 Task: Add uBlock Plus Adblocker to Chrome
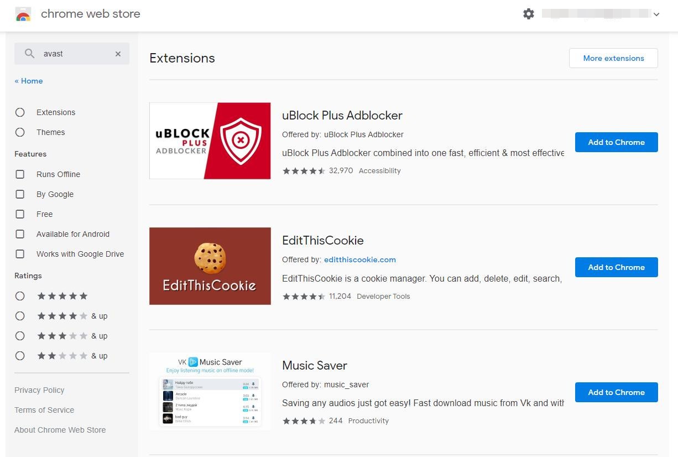click(x=616, y=142)
